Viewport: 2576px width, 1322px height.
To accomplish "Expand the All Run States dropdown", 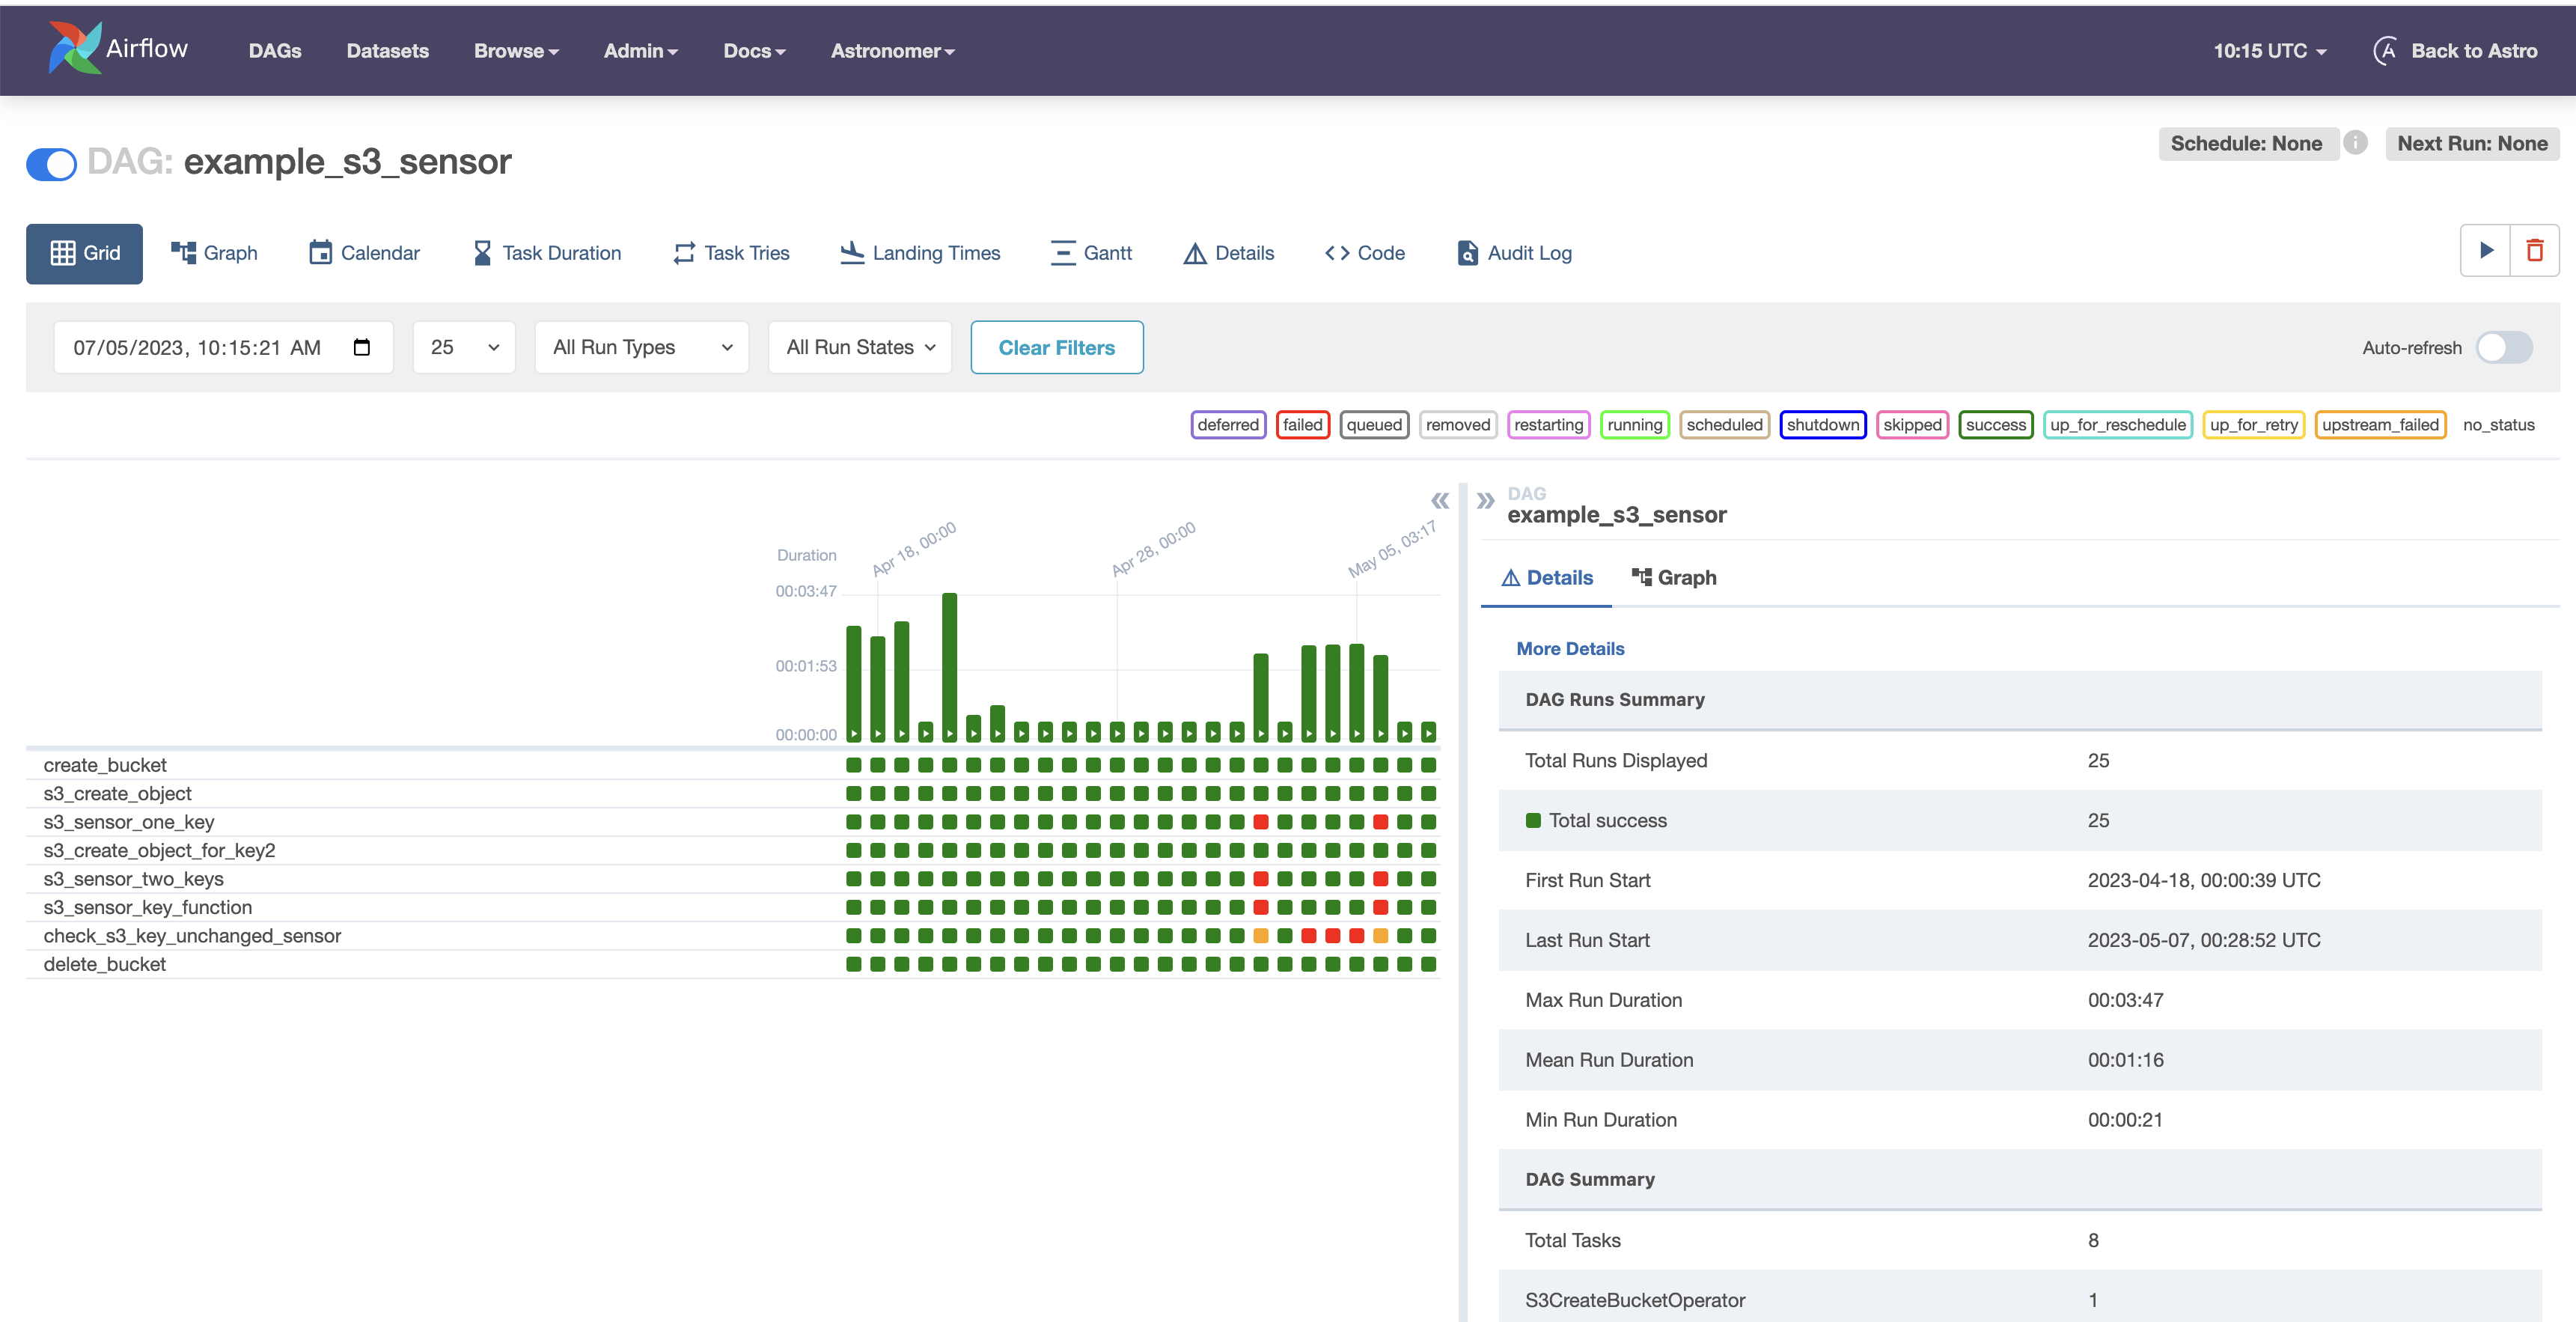I will pos(860,347).
